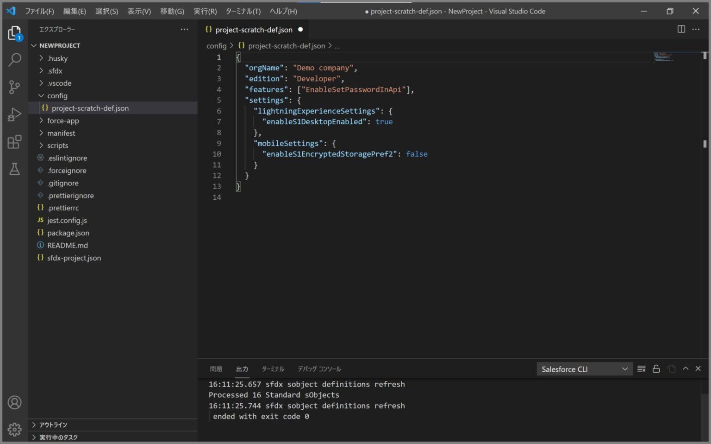
Task: Open the Extensions view
Action: 15,142
